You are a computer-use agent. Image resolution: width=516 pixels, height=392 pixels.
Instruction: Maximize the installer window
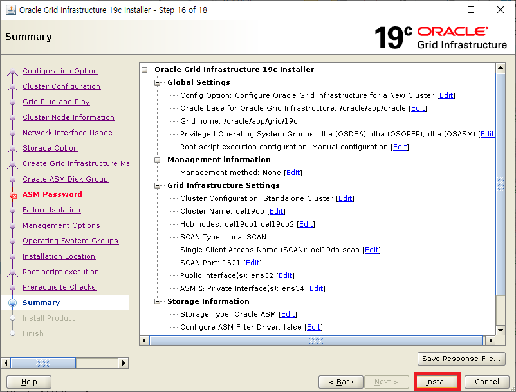(x=471, y=10)
